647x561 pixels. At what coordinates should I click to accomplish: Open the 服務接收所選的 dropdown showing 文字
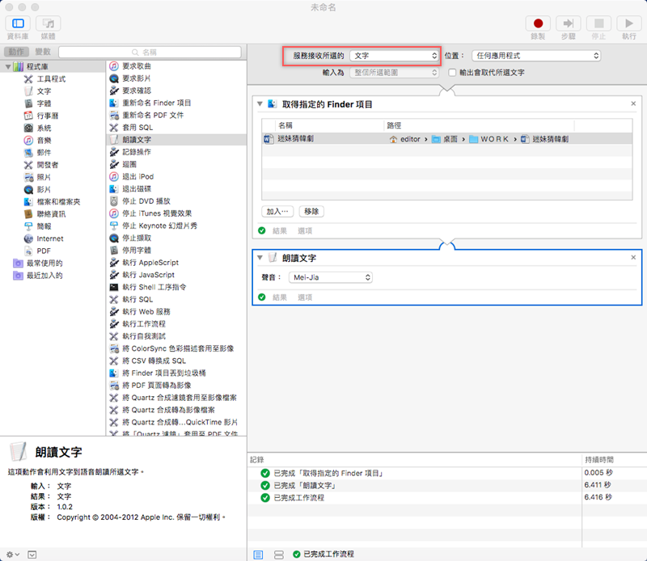tap(395, 56)
